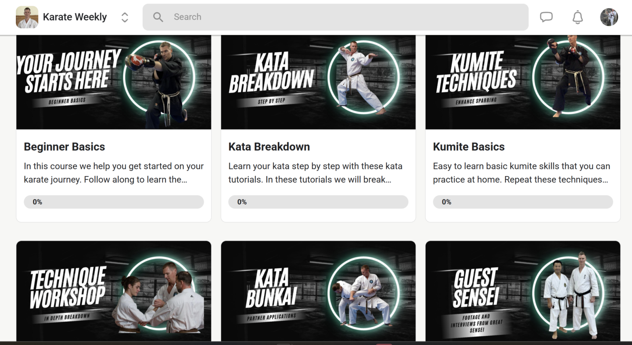Screen dimensions: 632x345
Task: Click description 'Easy to learn basic kumite skills'
Action: click(521, 173)
